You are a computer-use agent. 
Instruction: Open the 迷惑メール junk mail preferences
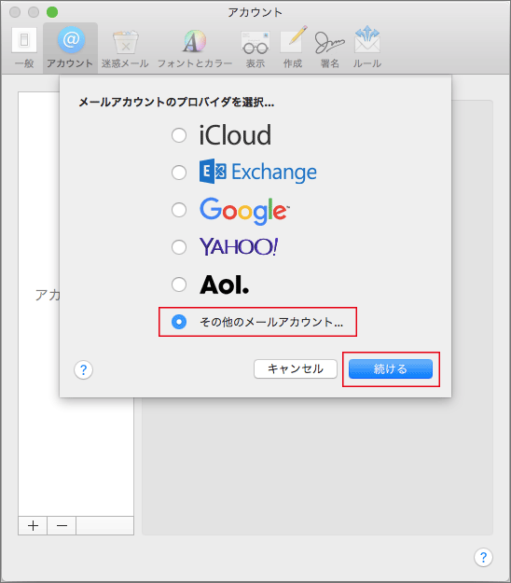125,48
